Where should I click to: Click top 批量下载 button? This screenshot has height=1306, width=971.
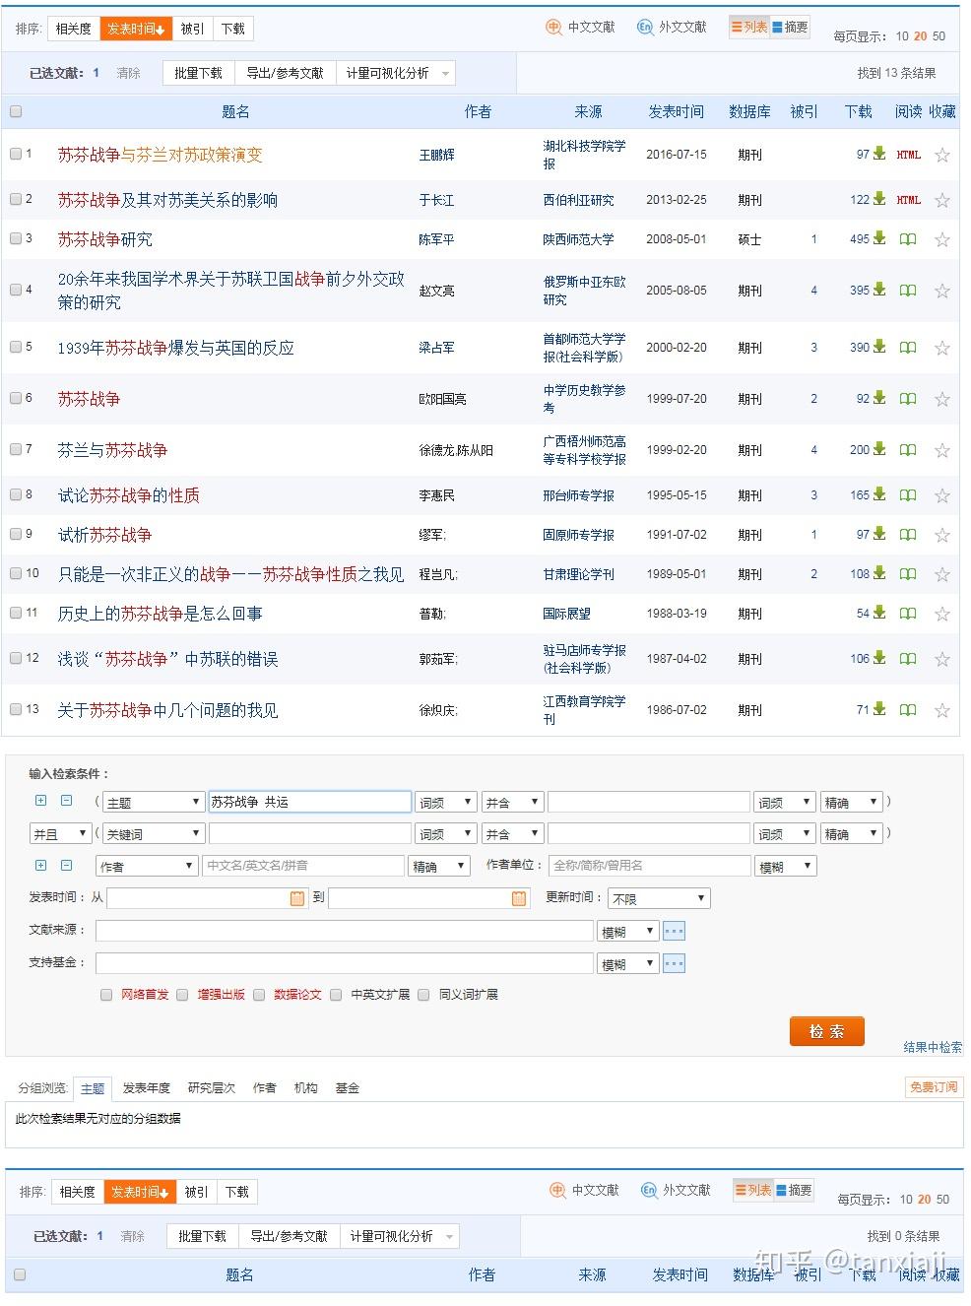tap(198, 73)
